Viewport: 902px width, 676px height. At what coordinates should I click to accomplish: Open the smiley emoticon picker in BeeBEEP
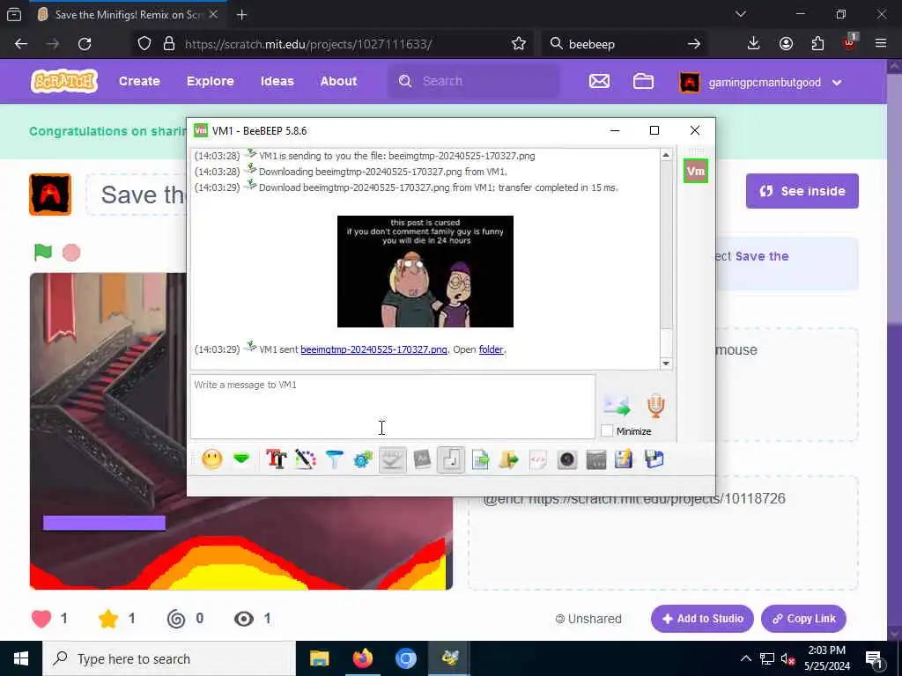[211, 459]
